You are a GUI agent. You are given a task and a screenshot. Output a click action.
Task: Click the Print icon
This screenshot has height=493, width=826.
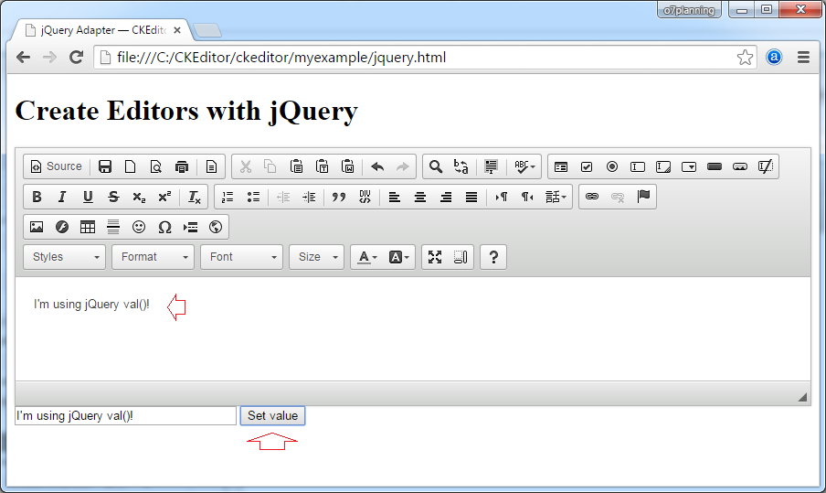pyautogui.click(x=182, y=166)
